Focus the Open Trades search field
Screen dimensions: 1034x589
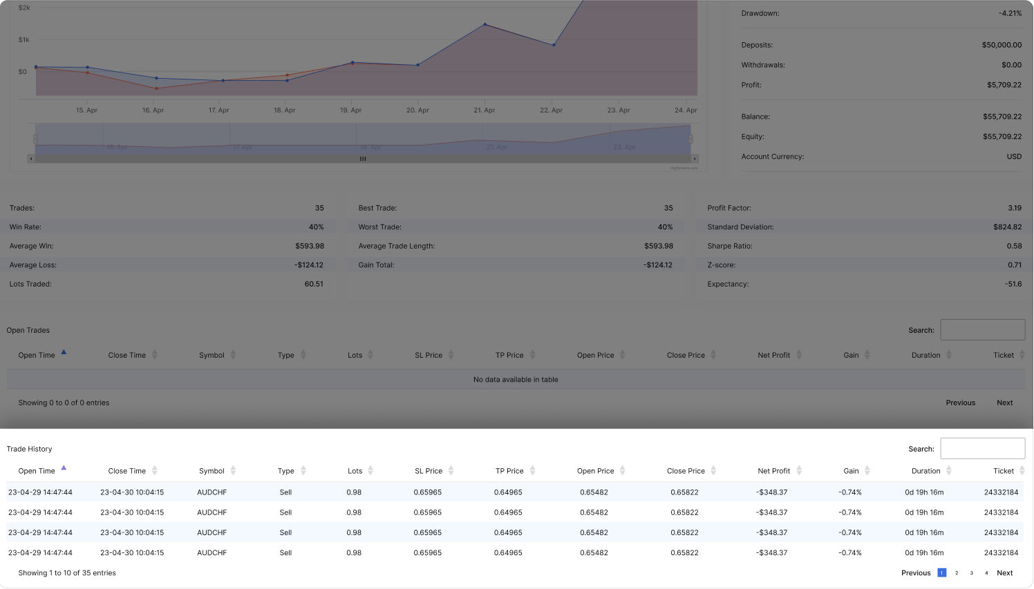[982, 330]
